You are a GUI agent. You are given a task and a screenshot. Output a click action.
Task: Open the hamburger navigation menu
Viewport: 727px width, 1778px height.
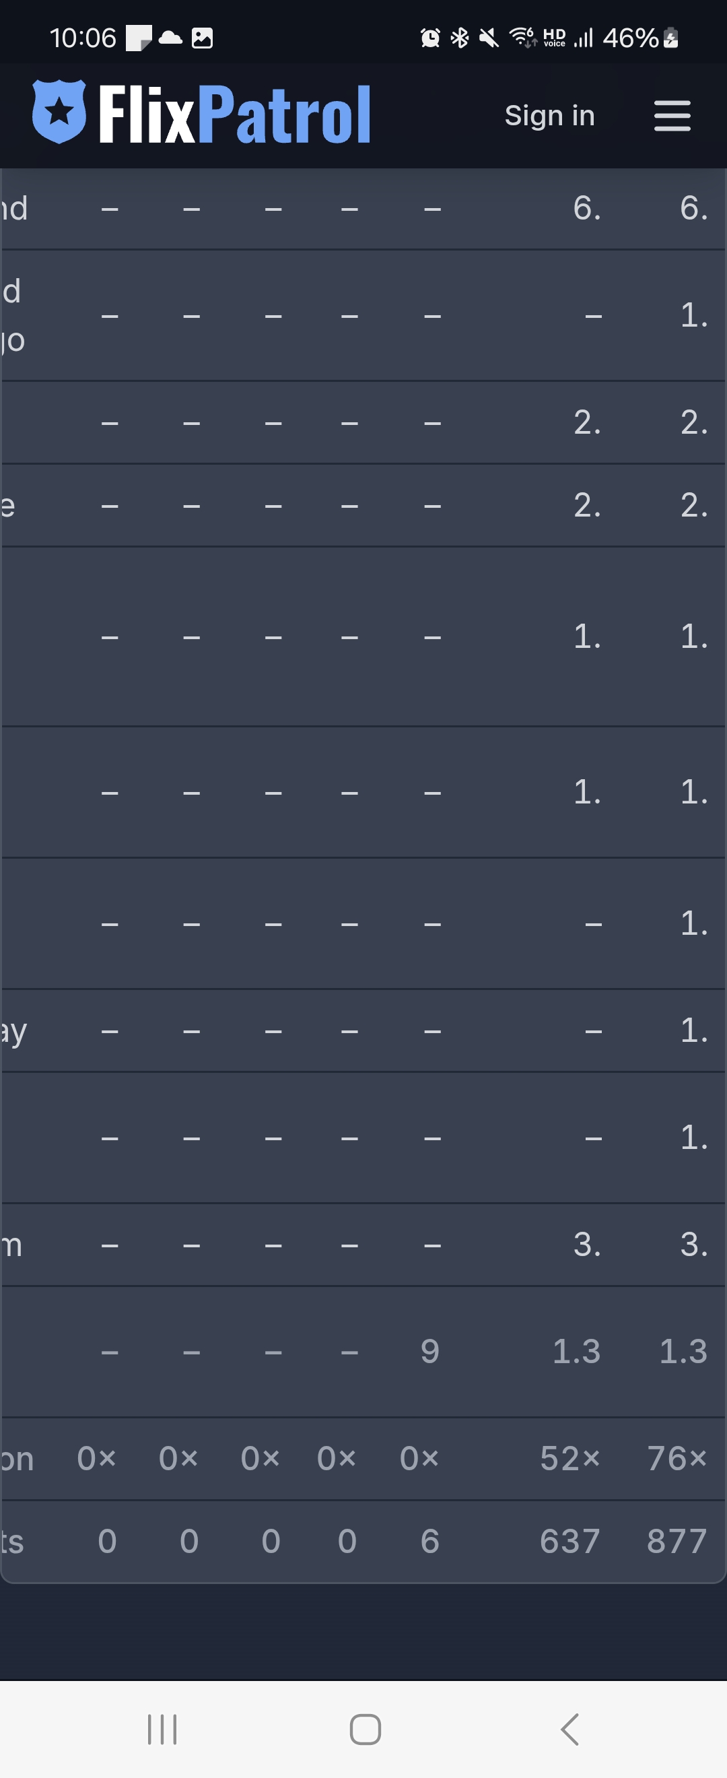[672, 115]
